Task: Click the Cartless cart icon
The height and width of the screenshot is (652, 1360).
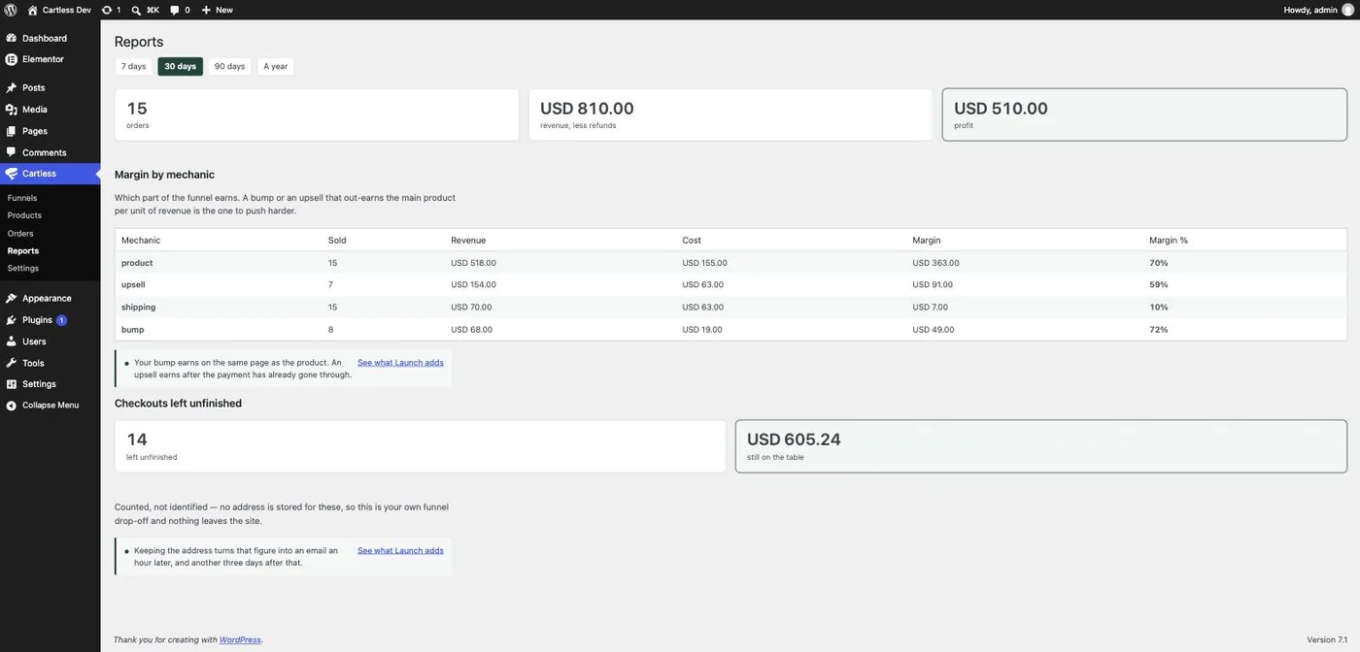Action: [11, 174]
